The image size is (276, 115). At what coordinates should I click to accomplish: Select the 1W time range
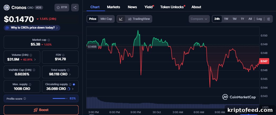click(226, 19)
